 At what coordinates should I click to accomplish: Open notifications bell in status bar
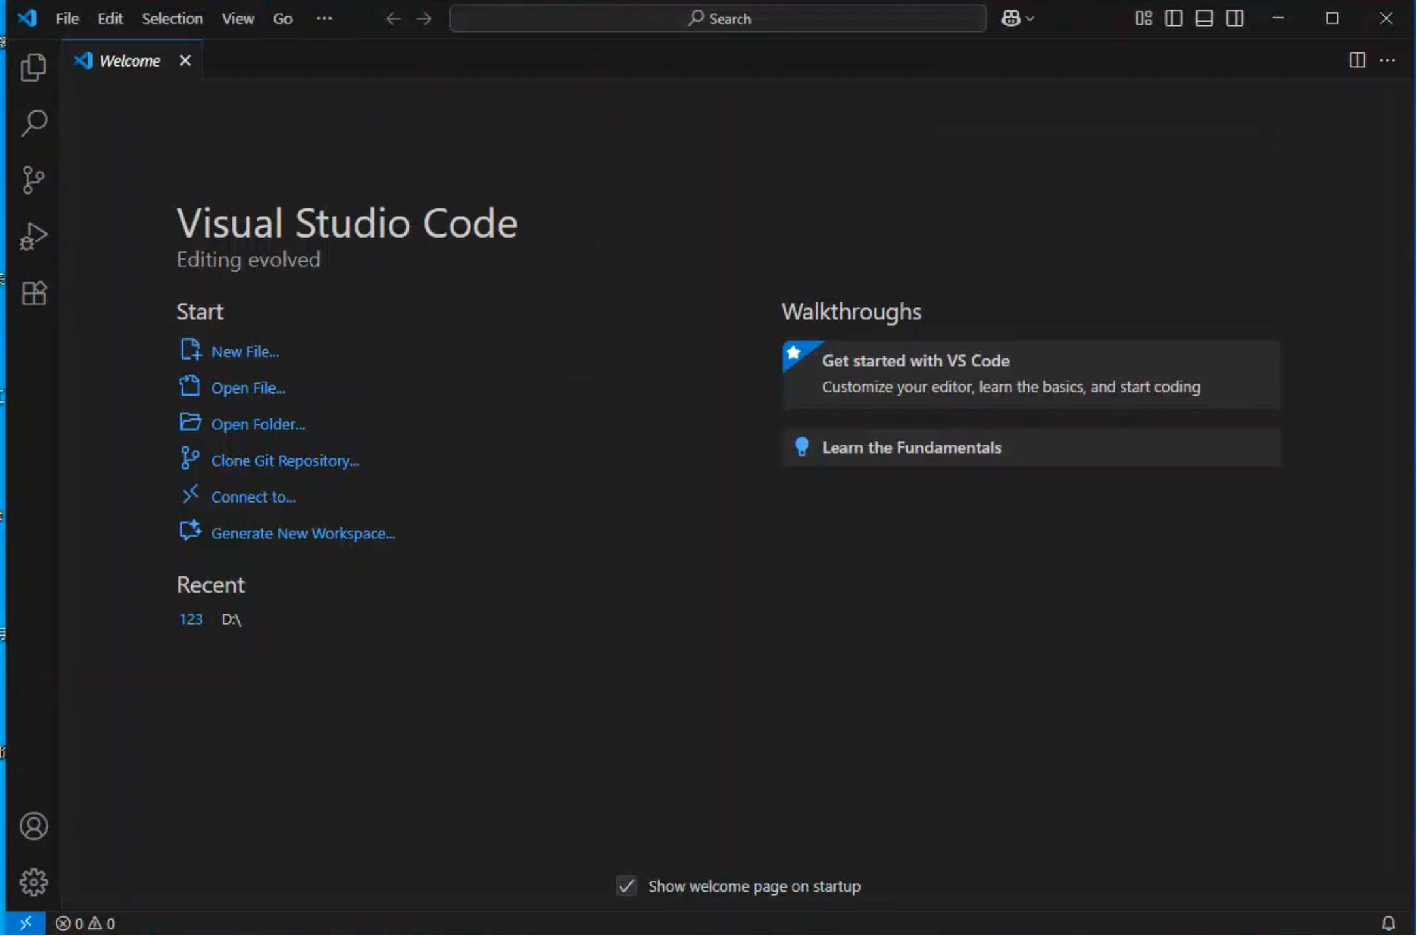pos(1388,923)
